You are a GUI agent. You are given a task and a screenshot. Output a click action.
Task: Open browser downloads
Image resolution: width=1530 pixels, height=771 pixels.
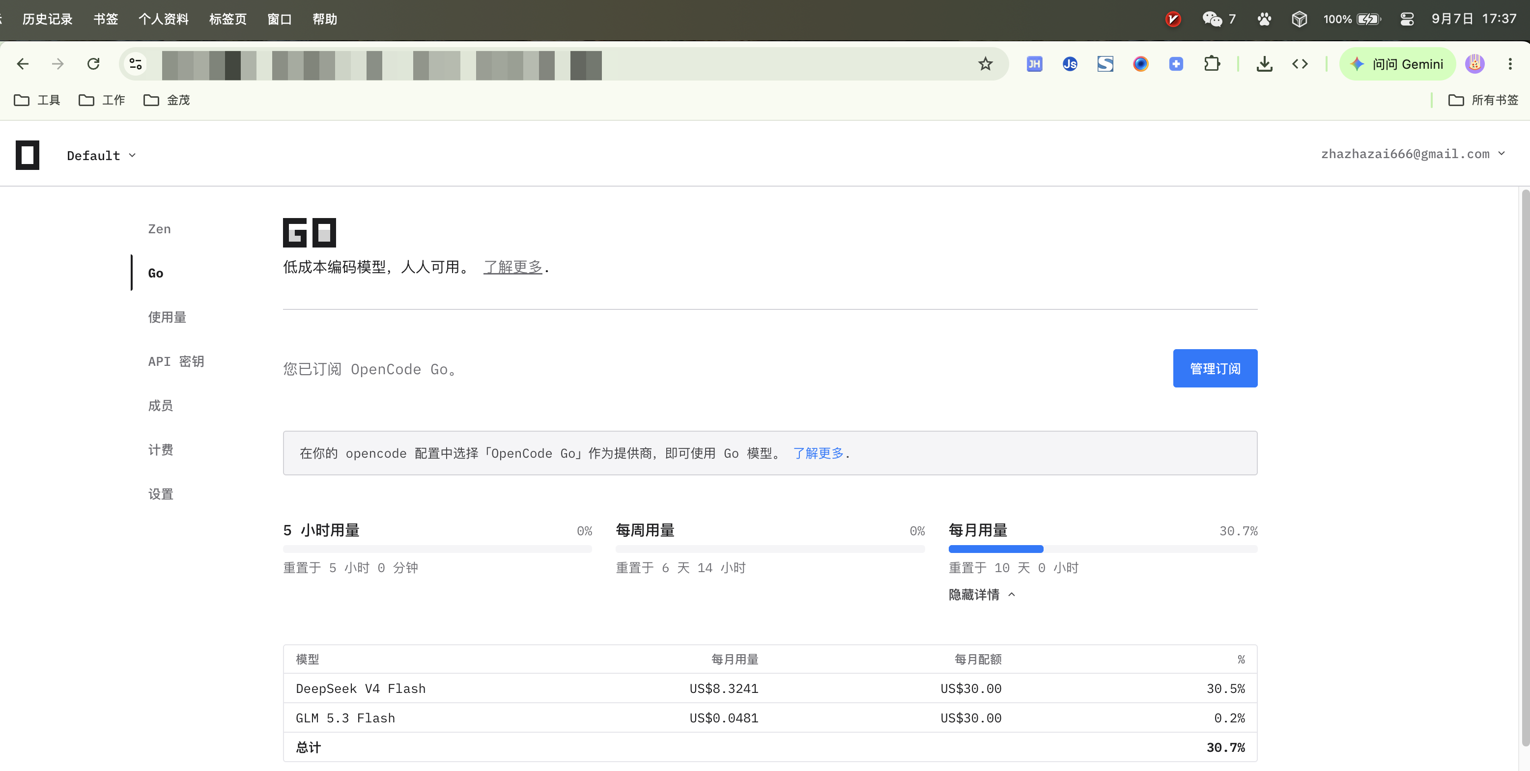(1265, 64)
